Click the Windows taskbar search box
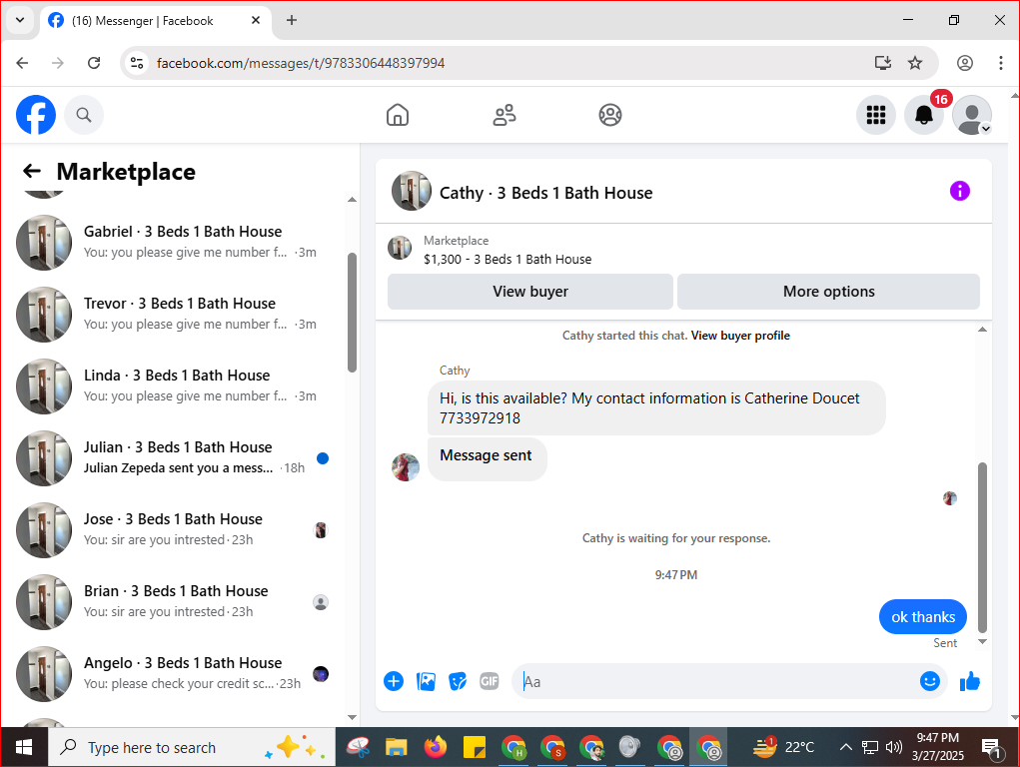The image size is (1020, 767). (191, 747)
